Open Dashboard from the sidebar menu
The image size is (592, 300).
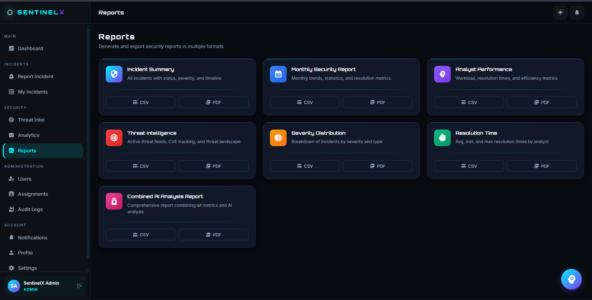click(x=43, y=48)
